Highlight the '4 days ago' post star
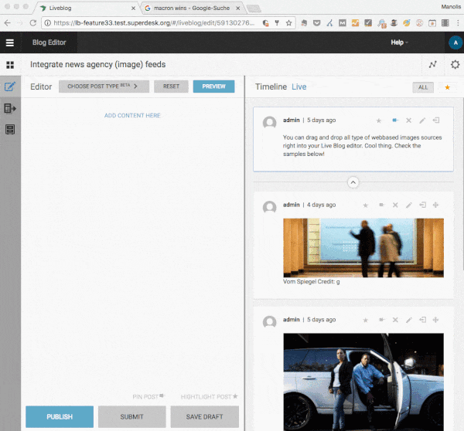This screenshot has width=464, height=431. tap(366, 205)
